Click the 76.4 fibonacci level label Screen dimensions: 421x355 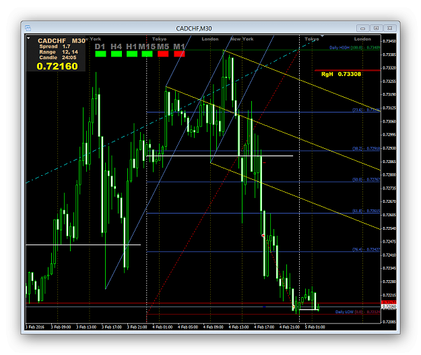(x=366, y=249)
